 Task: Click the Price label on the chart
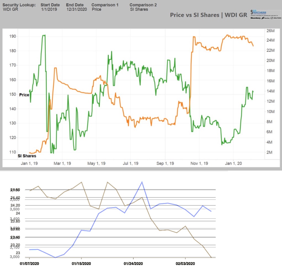point(24,95)
